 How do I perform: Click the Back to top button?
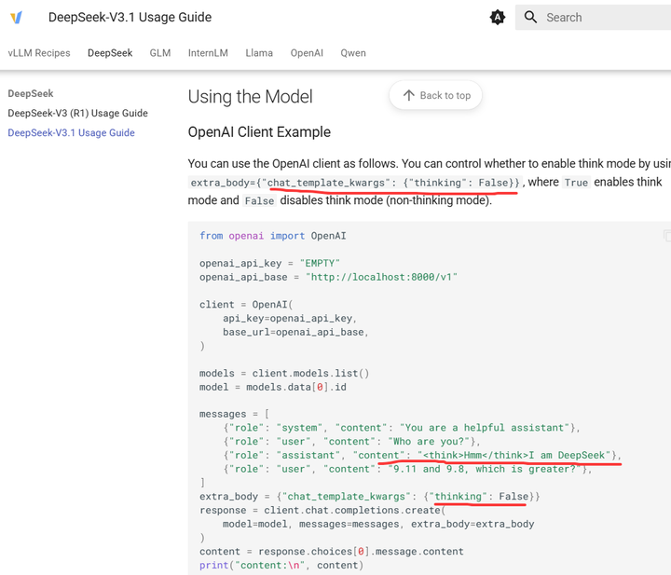point(435,95)
